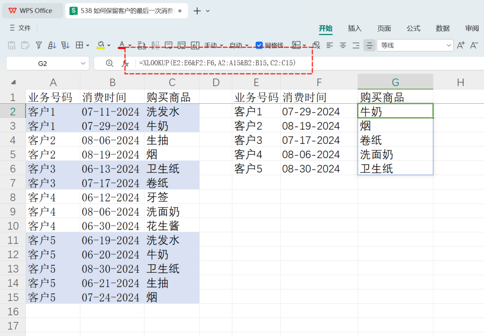
Task: Click the comment bubble toolbar icon
Action: (169, 45)
